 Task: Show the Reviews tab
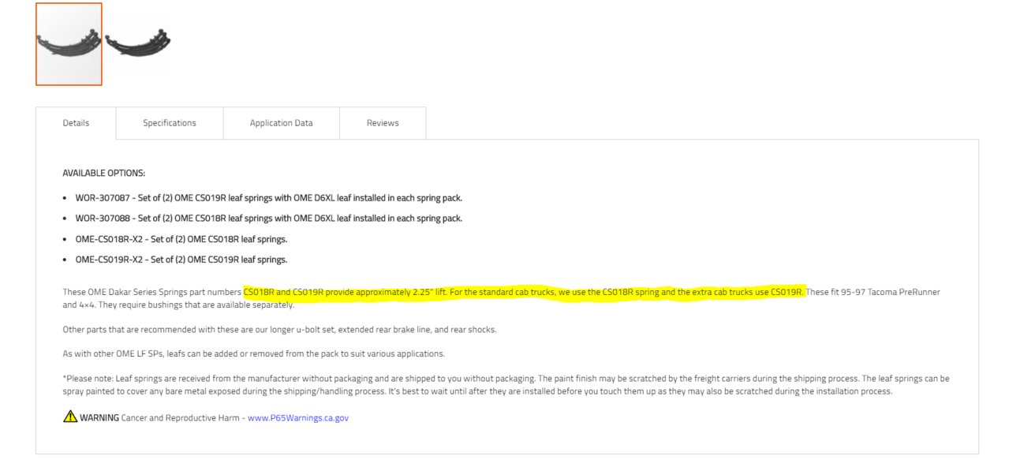tap(383, 123)
